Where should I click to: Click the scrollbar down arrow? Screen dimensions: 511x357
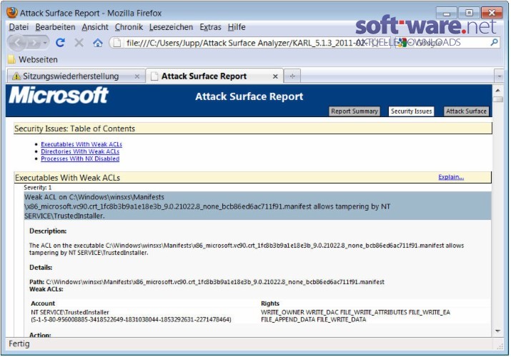(x=497, y=331)
